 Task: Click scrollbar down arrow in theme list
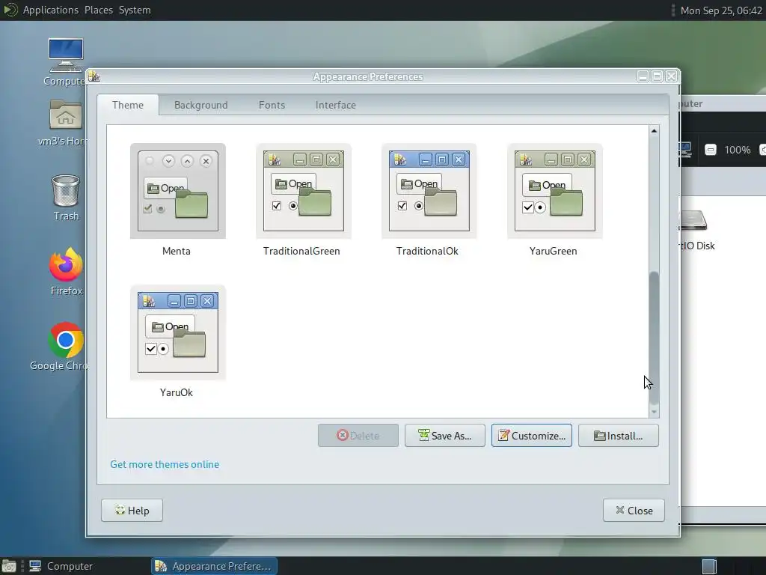coord(654,413)
